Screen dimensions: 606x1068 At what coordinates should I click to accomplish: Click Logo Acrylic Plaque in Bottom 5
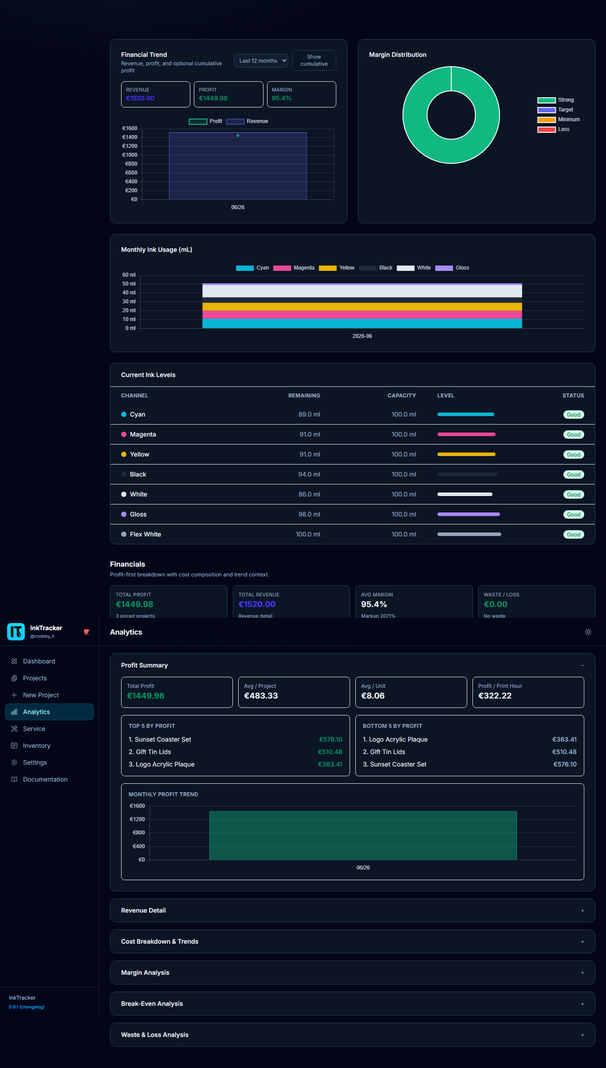pos(398,739)
